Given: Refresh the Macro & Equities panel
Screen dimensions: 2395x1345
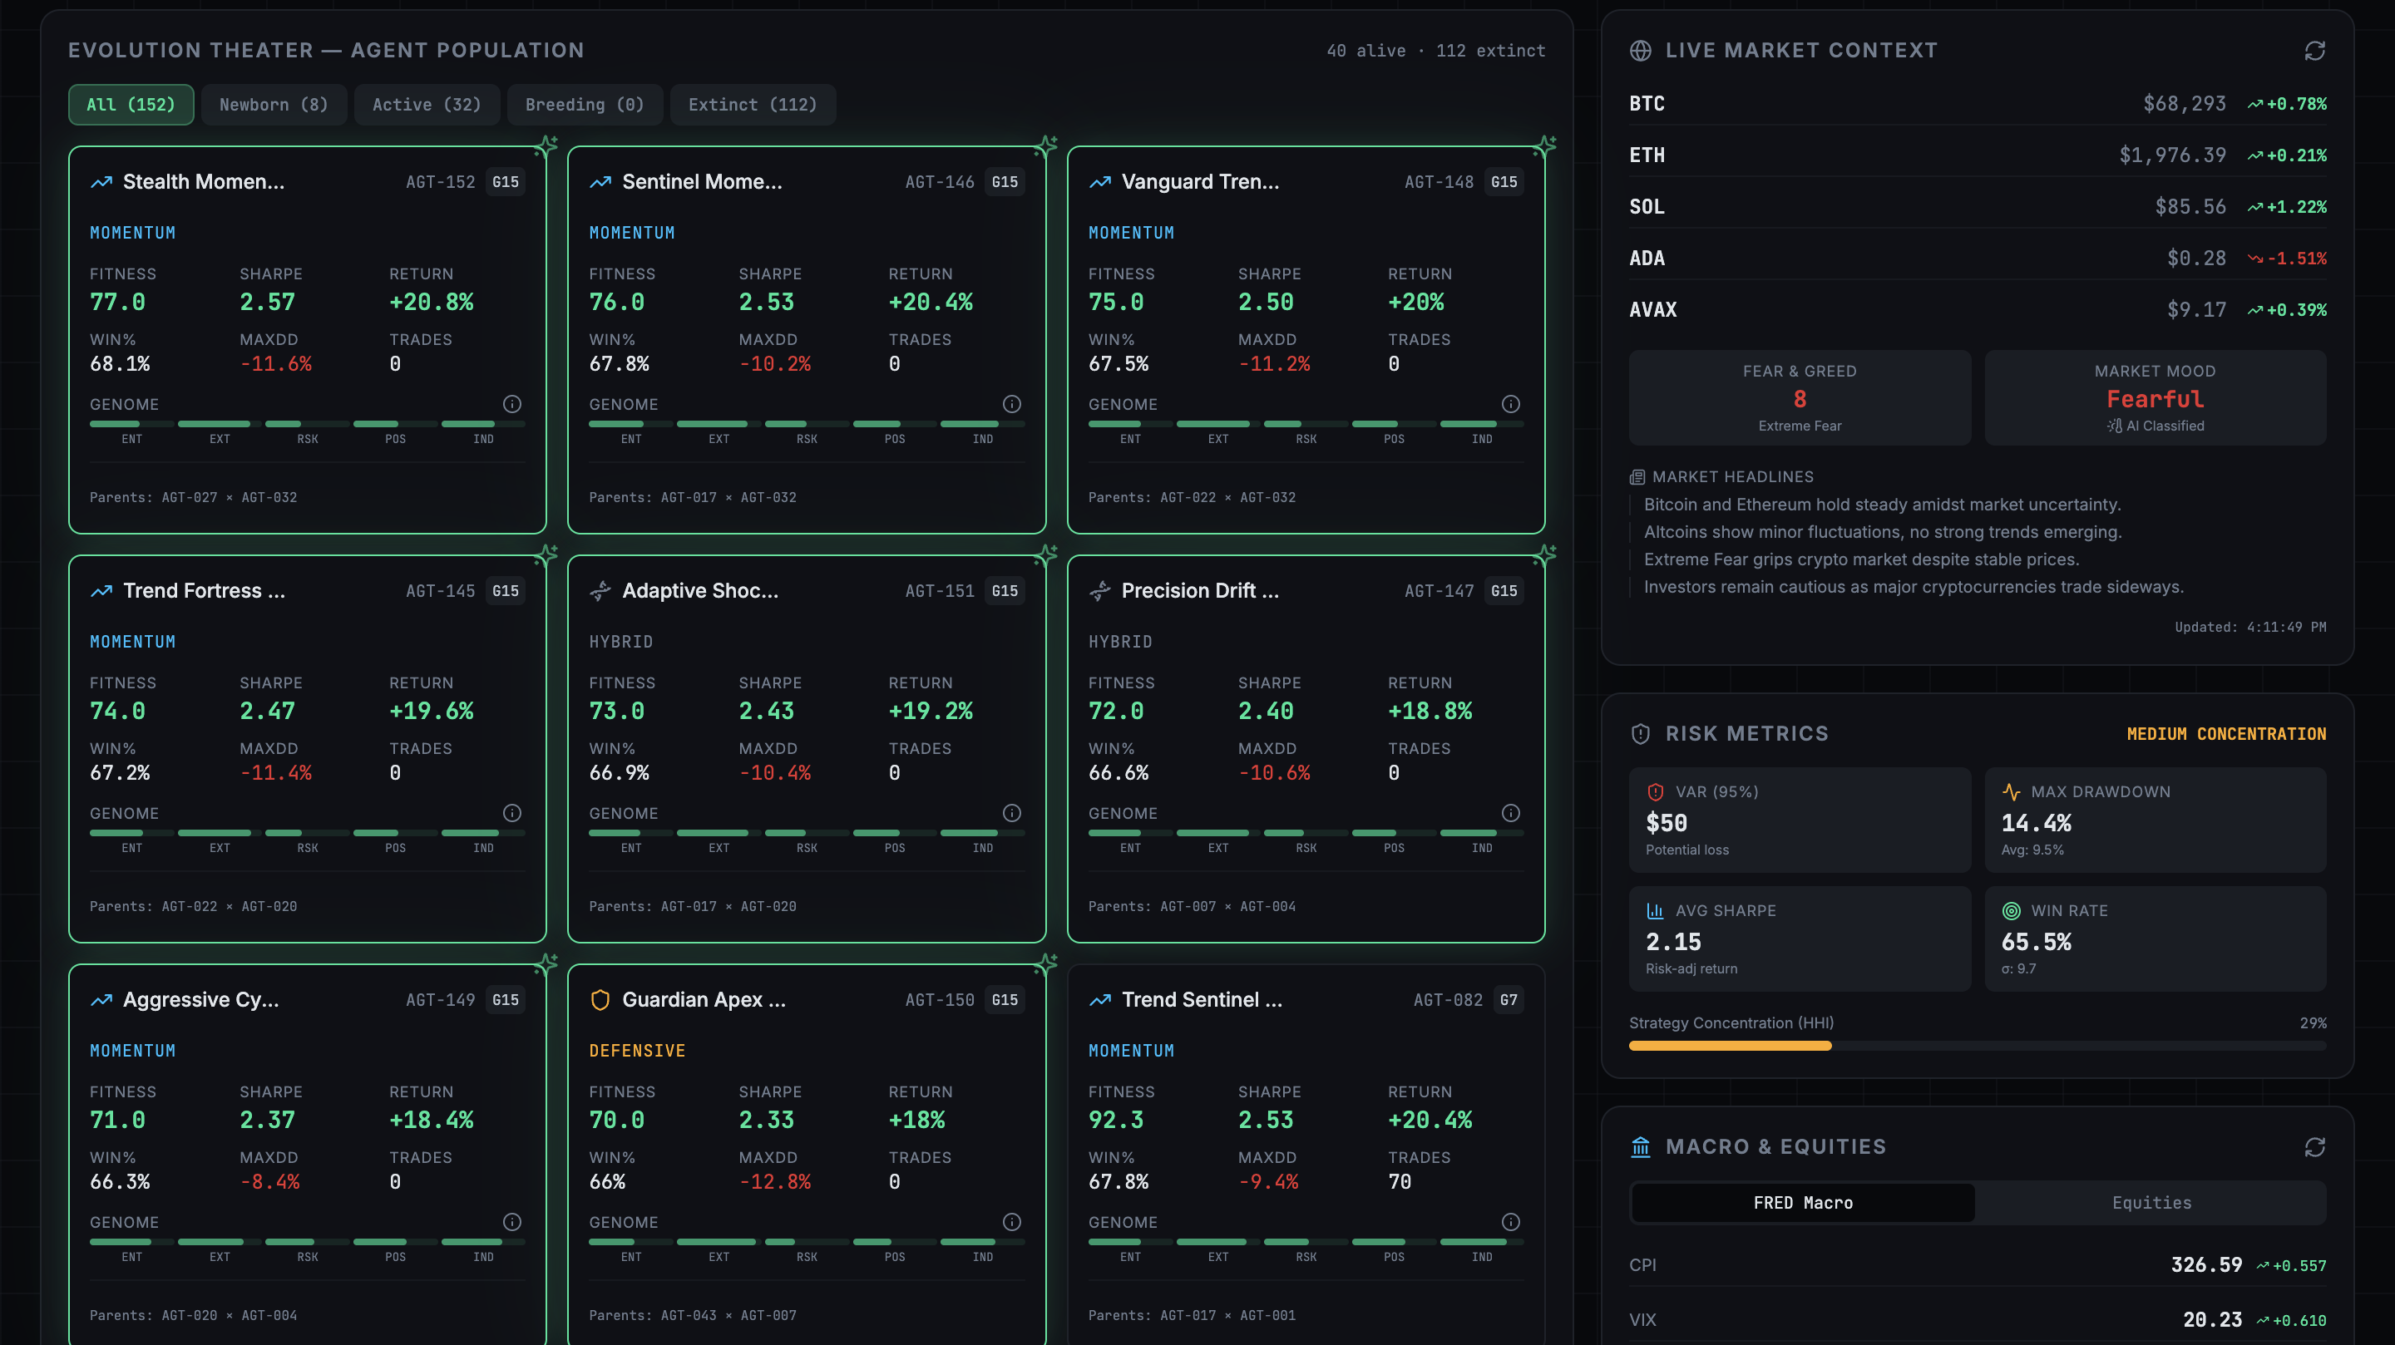Looking at the screenshot, I should pos(2314,1147).
